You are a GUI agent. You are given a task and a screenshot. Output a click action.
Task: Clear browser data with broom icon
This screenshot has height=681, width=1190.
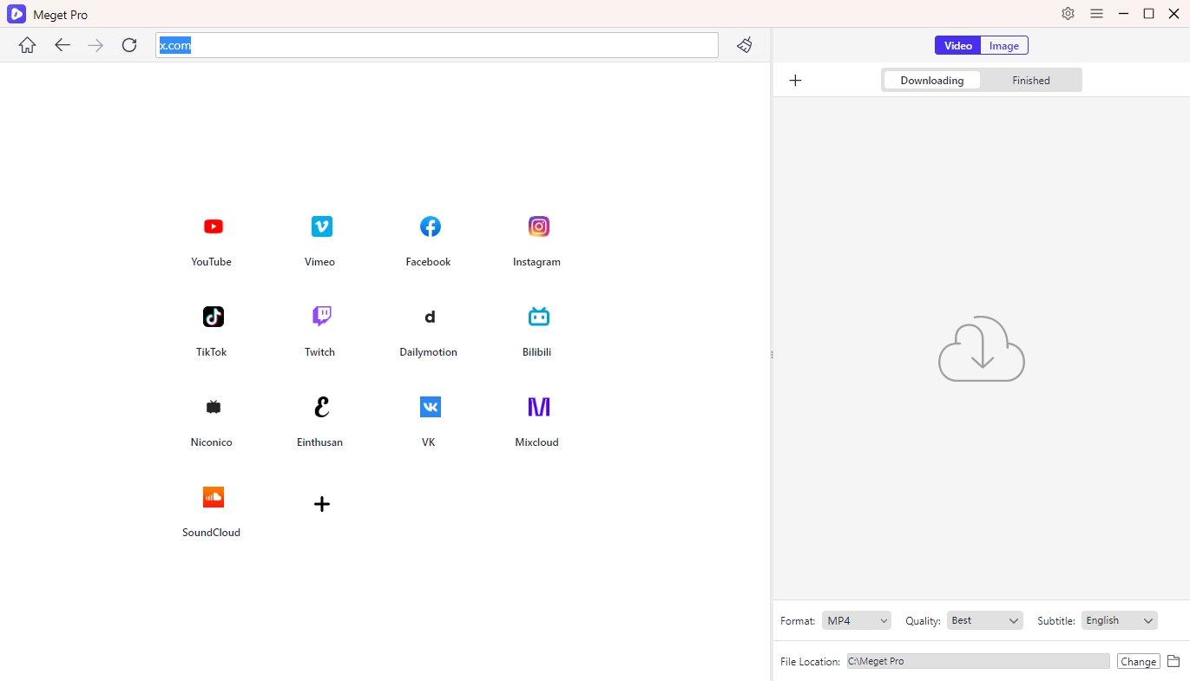[x=745, y=45]
